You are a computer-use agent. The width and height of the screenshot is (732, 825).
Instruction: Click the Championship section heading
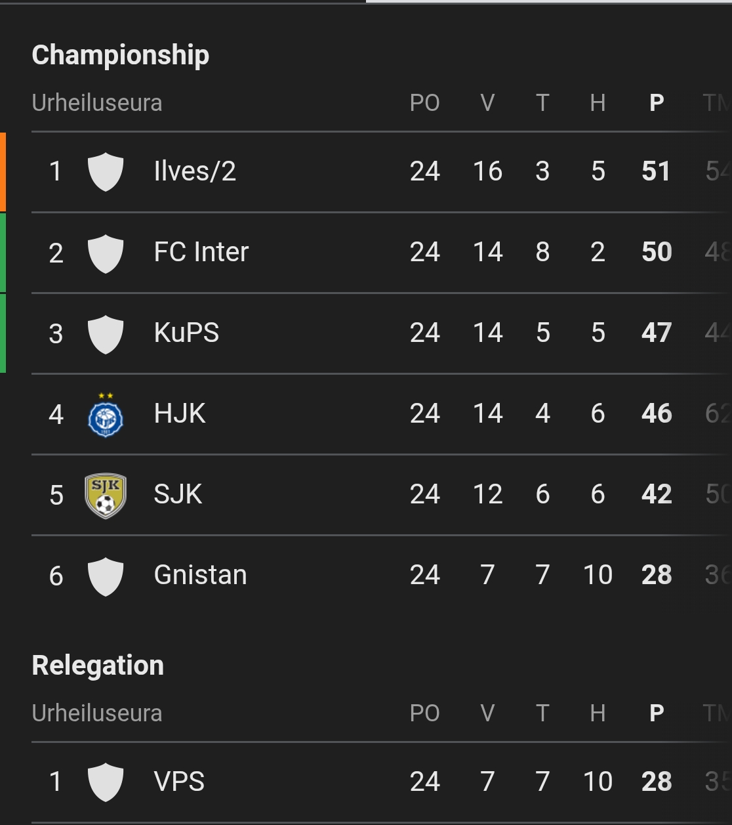click(121, 55)
